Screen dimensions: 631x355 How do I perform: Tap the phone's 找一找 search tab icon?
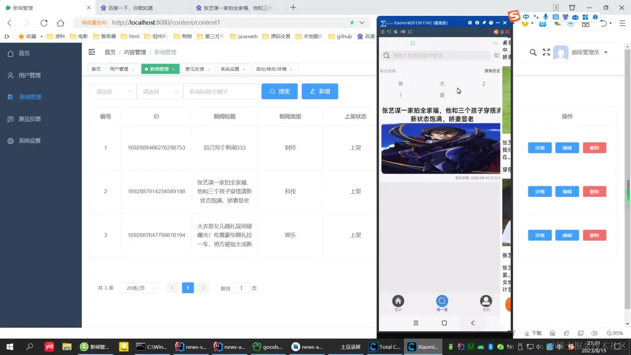pyautogui.click(x=442, y=301)
